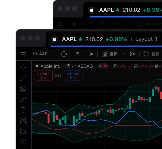This screenshot has width=162, height=149.
Task: Toggle the market status indicator pill
Action: click(x=103, y=66)
